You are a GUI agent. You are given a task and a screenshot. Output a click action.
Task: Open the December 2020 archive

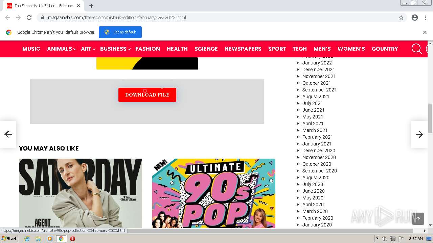pyautogui.click(x=319, y=151)
